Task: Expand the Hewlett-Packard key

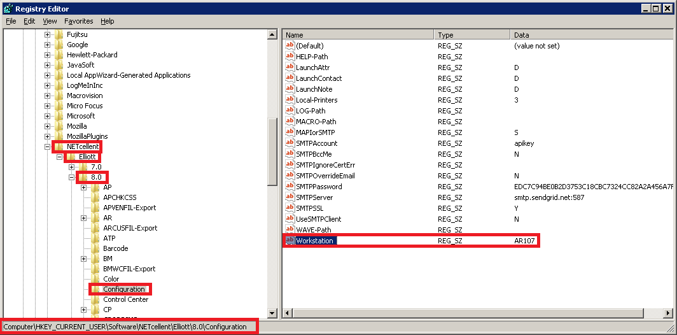Action: coord(48,55)
